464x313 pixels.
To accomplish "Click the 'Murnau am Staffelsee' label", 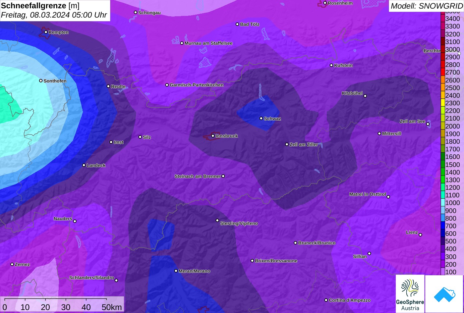I will (x=208, y=43).
